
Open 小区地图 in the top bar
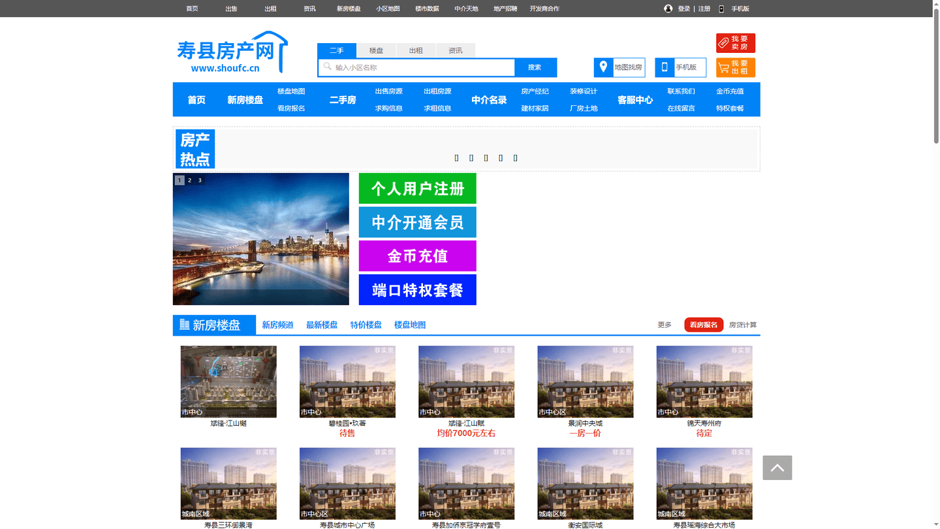point(388,8)
